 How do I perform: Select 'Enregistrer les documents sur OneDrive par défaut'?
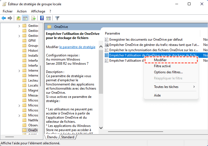[x=146, y=40]
